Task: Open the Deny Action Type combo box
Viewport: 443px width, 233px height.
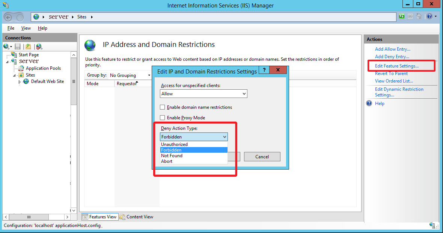Action: 194,137
